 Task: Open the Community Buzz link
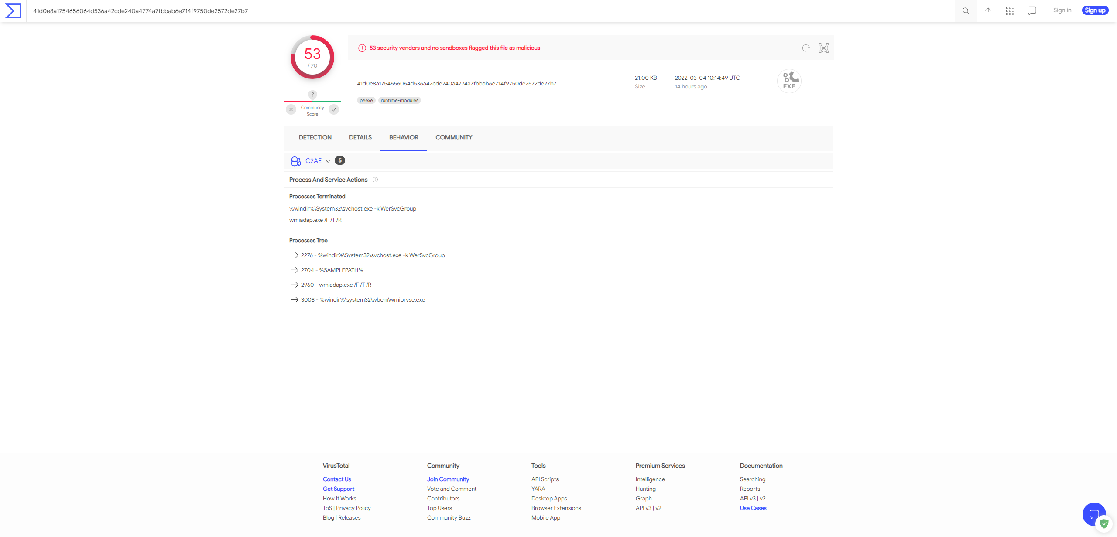tap(449, 518)
